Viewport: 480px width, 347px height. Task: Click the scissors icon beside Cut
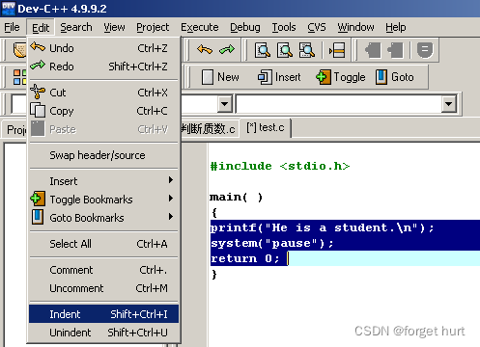38,92
